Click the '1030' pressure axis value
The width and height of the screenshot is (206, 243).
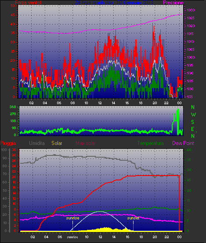pos(191,10)
